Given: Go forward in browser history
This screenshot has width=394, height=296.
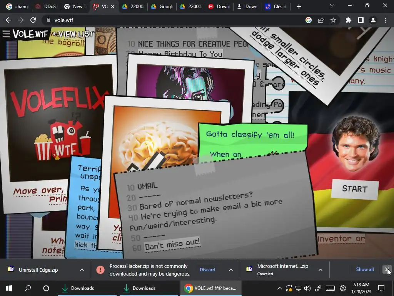Looking at the screenshot, I should [21, 20].
